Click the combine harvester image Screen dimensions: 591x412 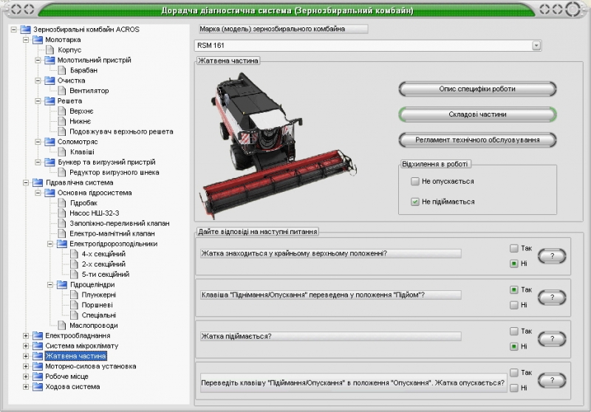(279, 146)
